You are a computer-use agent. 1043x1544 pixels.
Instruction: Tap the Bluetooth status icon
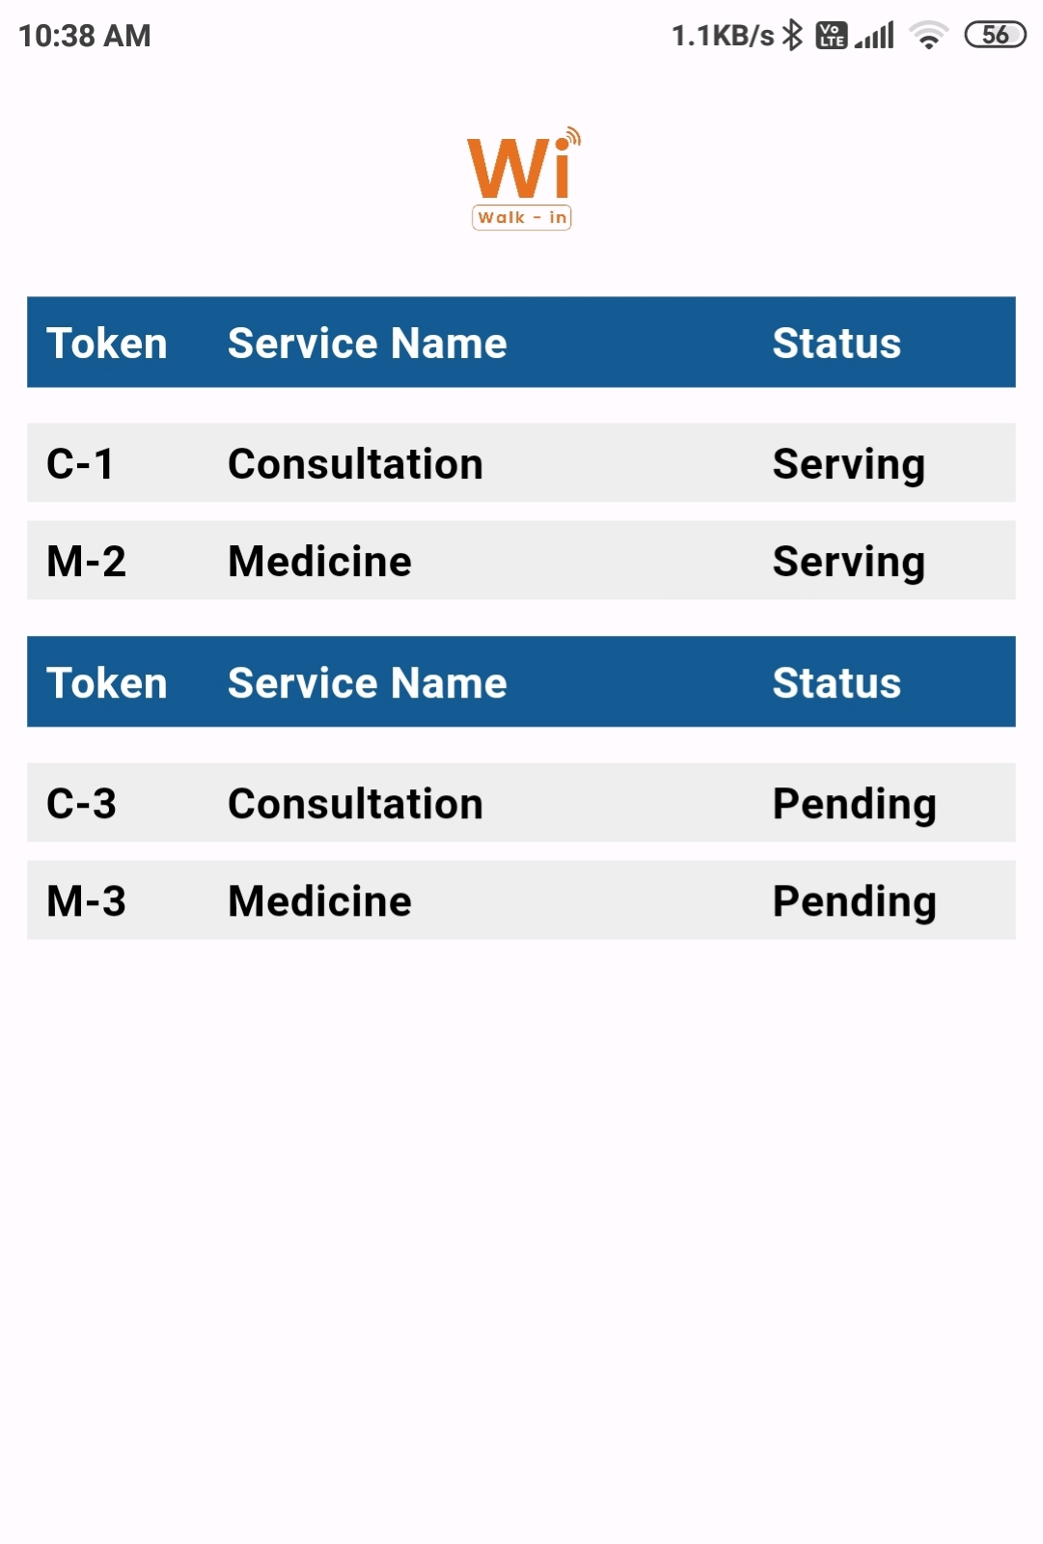click(x=792, y=35)
